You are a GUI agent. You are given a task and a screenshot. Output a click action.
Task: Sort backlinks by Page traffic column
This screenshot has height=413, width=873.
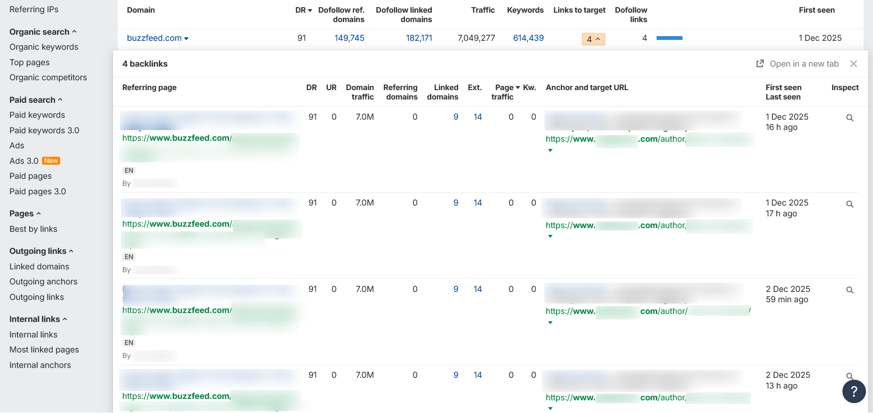tap(506, 92)
